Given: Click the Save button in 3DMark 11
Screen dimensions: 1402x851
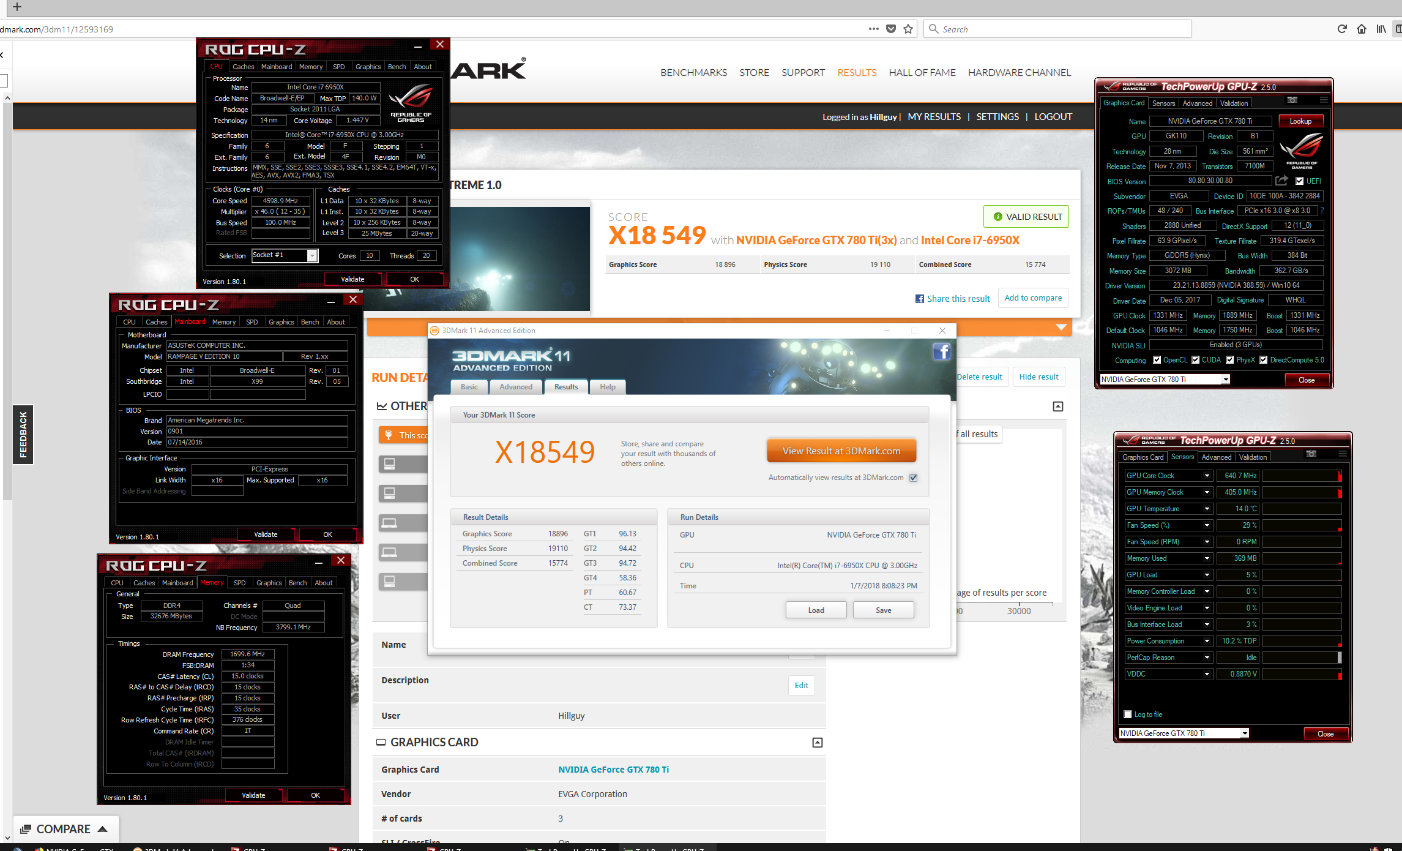Looking at the screenshot, I should coord(883,610).
